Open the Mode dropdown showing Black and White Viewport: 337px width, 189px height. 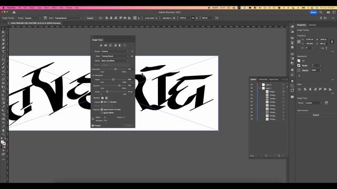(x=115, y=61)
